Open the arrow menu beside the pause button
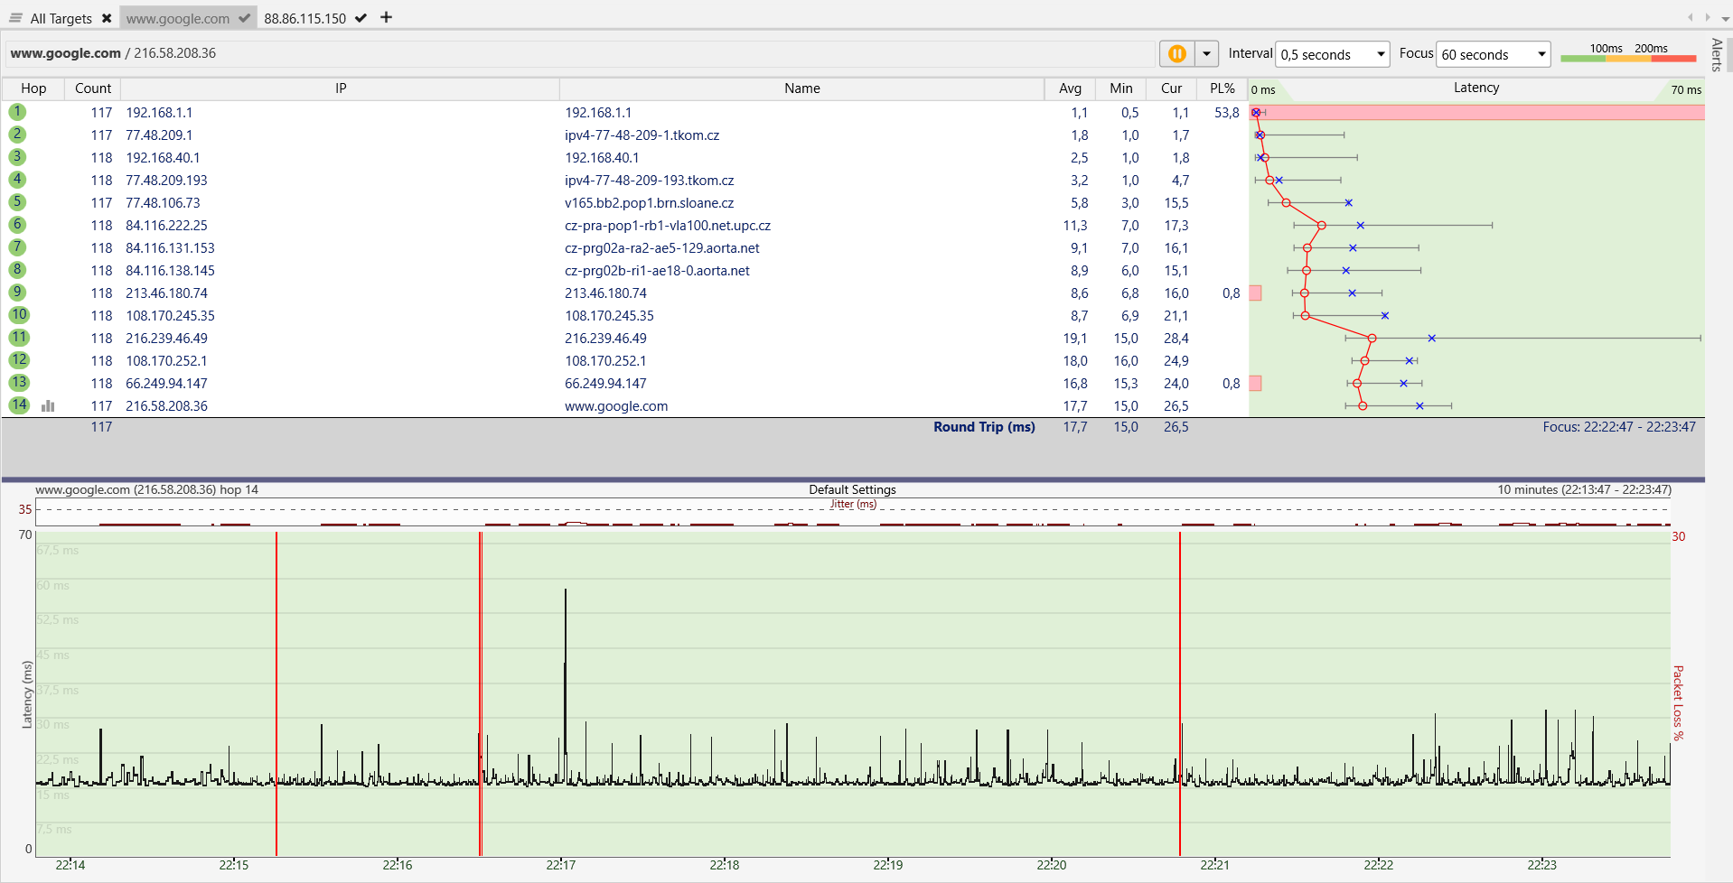Viewport: 1733px width, 883px height. (x=1206, y=54)
